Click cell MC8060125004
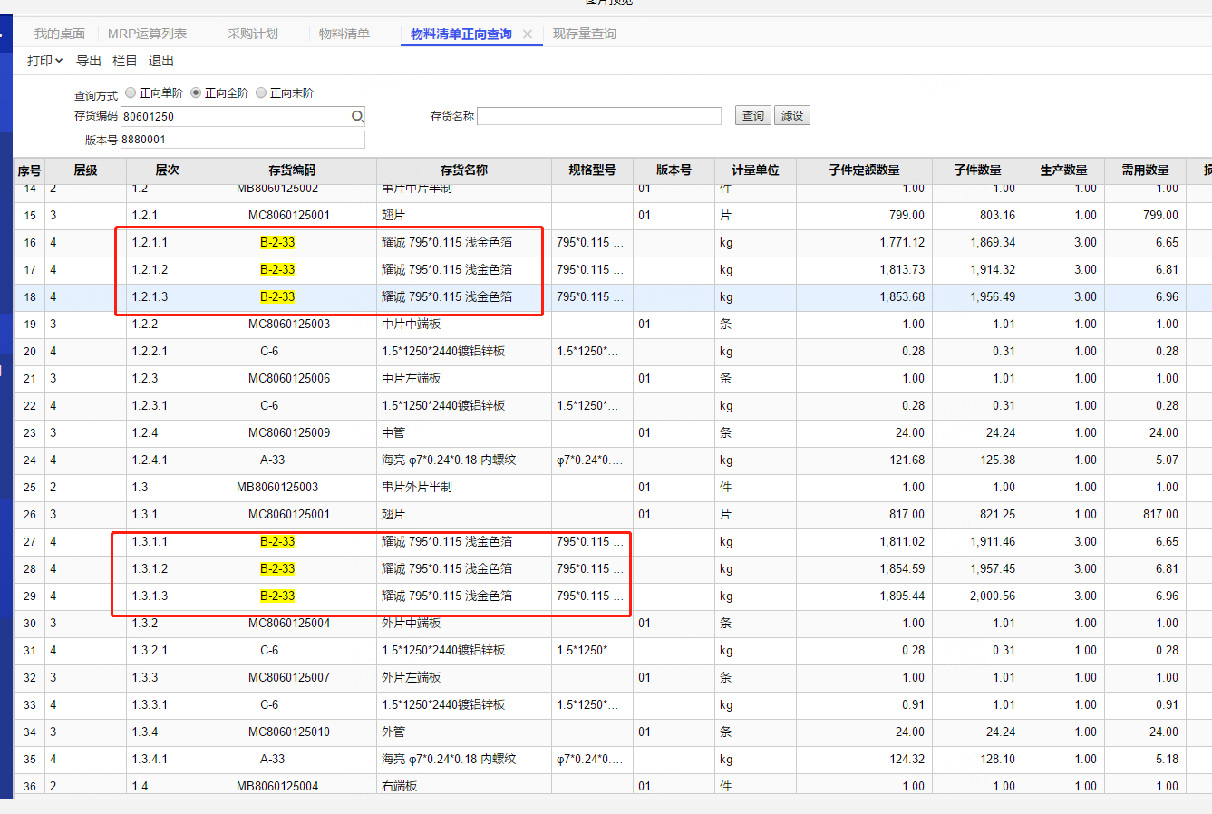The image size is (1212, 814). [x=289, y=624]
